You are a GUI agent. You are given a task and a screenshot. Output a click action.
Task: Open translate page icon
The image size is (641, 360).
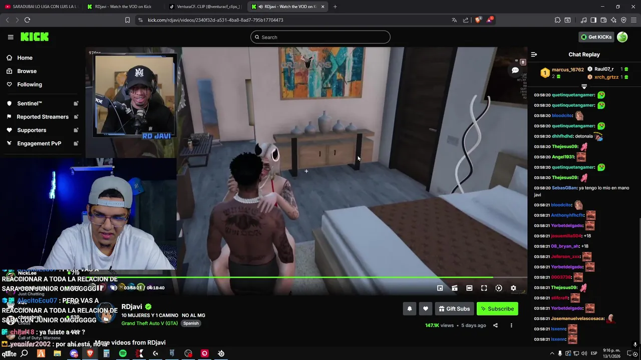point(454,20)
